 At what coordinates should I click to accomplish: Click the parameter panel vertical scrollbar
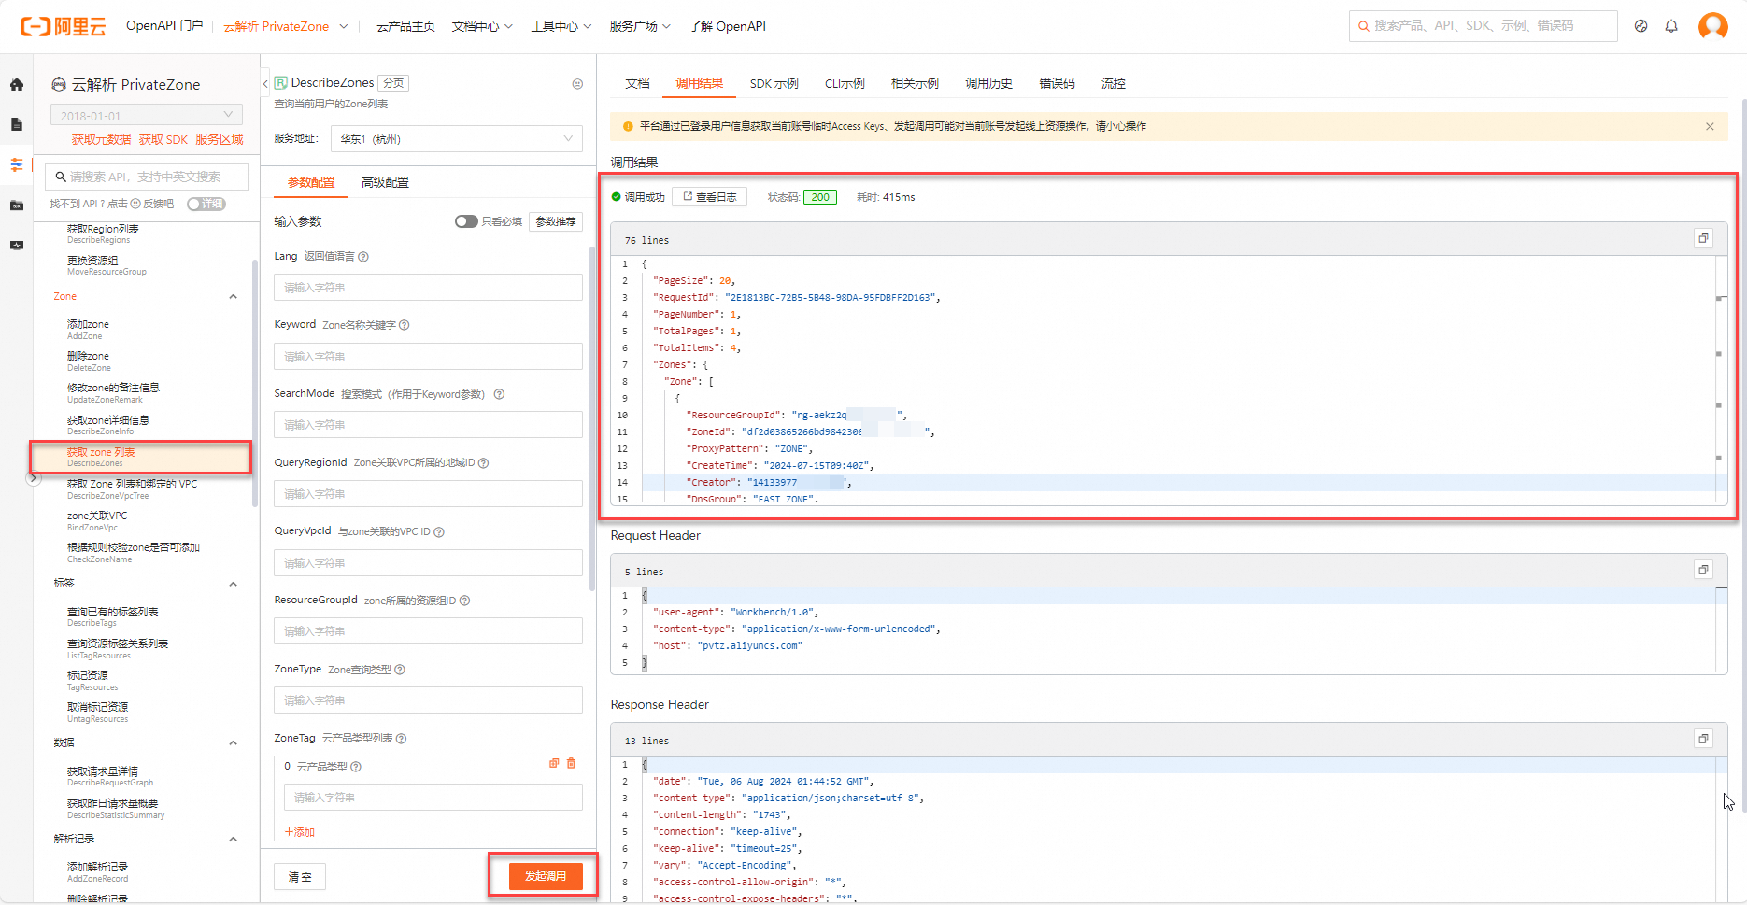pos(592,418)
